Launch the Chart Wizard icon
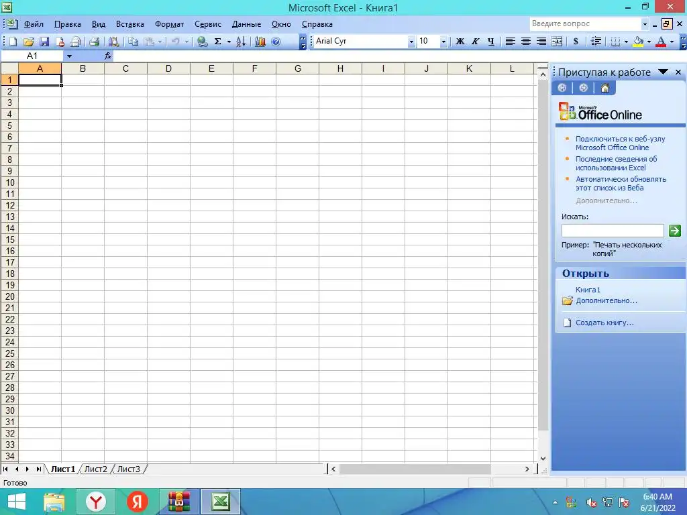687x515 pixels. pos(260,42)
